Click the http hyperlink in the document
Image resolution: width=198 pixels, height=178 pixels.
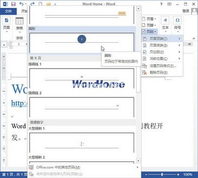(19, 103)
